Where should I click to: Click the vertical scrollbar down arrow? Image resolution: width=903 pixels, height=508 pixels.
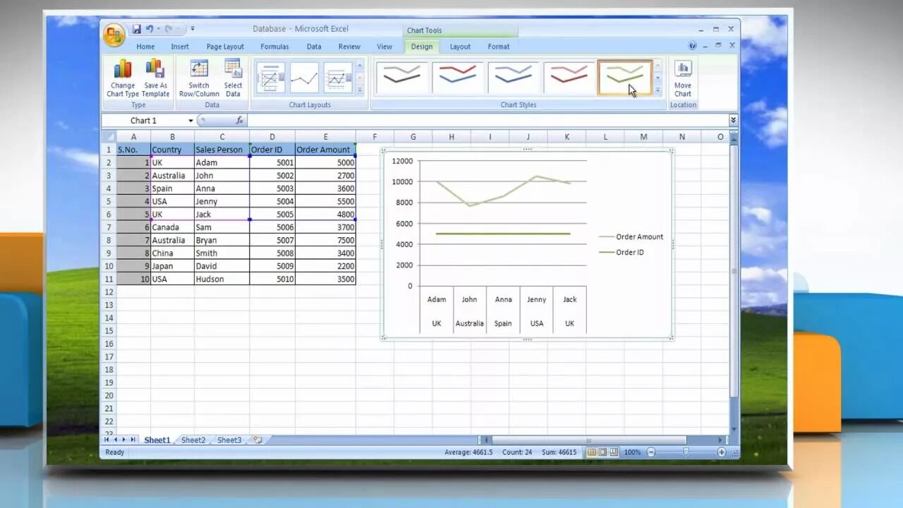tap(734, 429)
